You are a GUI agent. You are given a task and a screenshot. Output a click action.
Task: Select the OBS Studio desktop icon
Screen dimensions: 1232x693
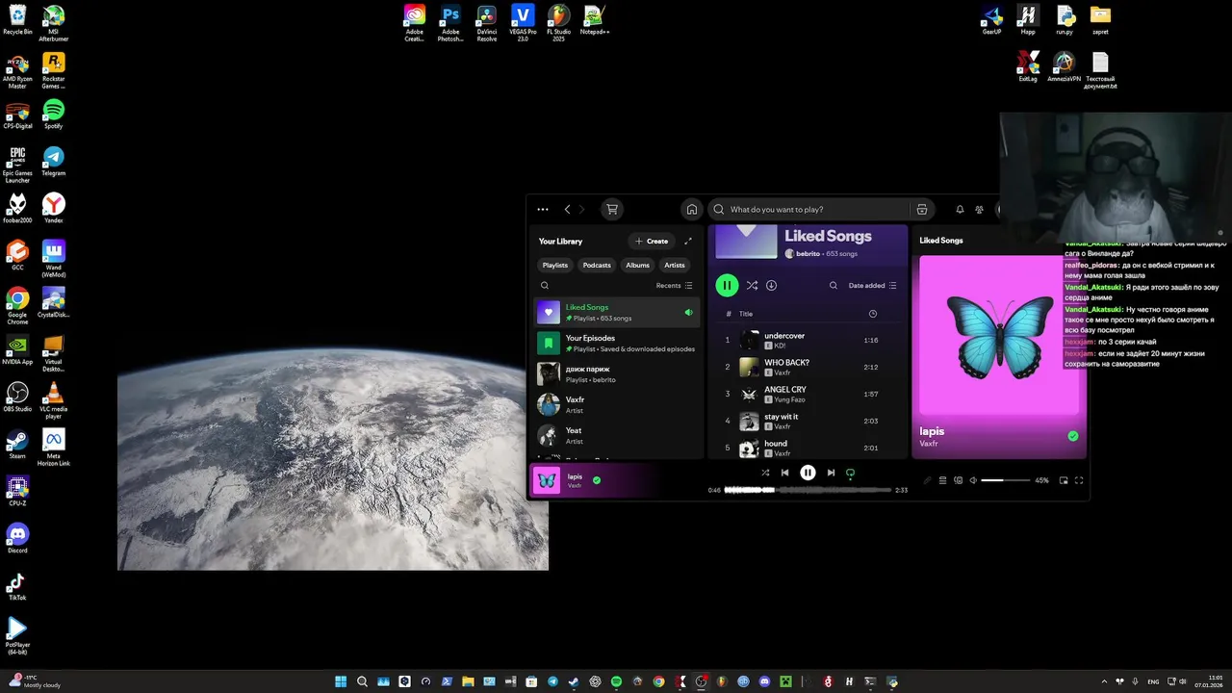point(17,397)
